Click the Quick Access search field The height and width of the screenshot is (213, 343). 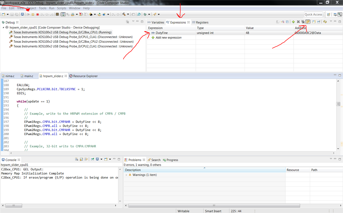click(x=313, y=14)
